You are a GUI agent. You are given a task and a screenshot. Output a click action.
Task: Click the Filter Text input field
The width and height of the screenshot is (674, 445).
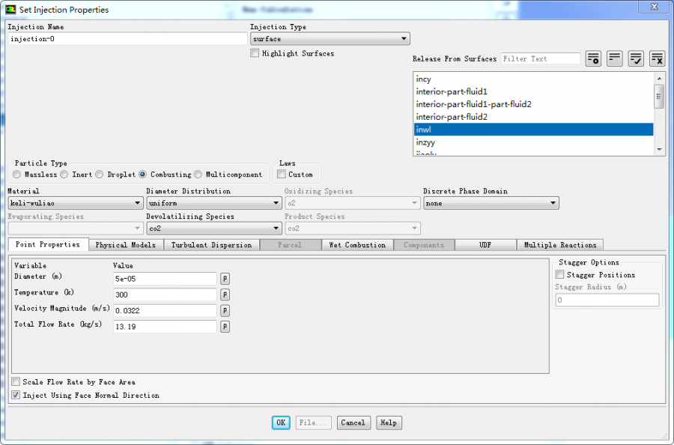point(540,58)
